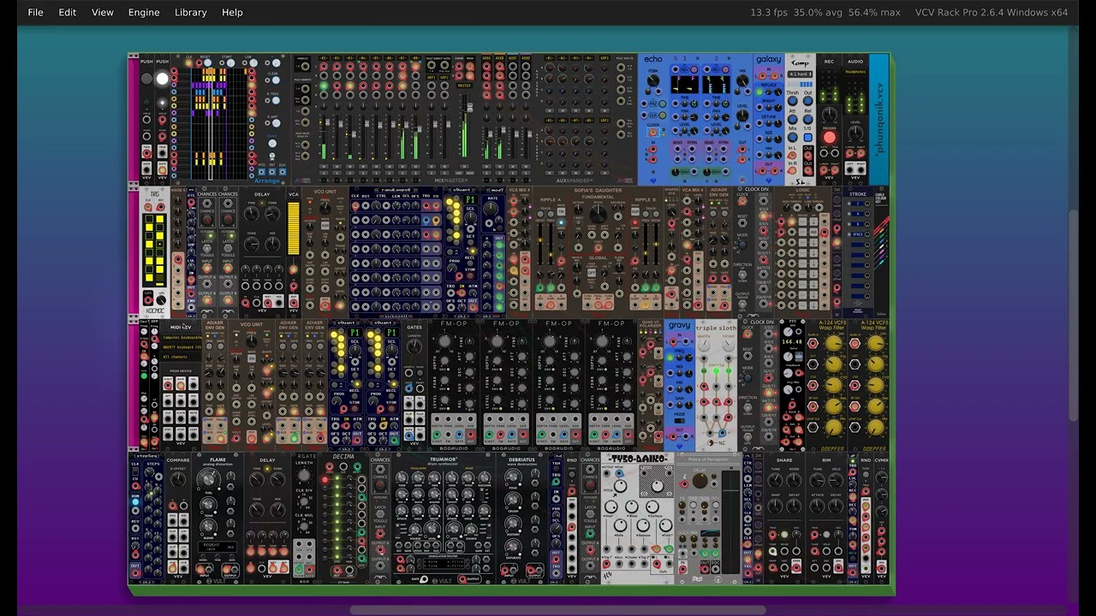Click the echo tap 1 next arrow

pos(697,59)
